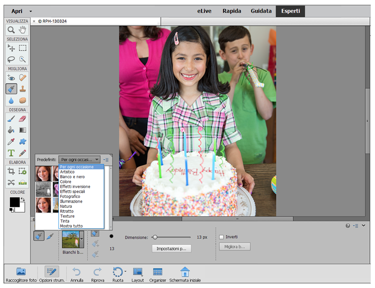The image size is (375, 288).
Task: Expand the Apri dropdown arrow
Action: [30, 11]
